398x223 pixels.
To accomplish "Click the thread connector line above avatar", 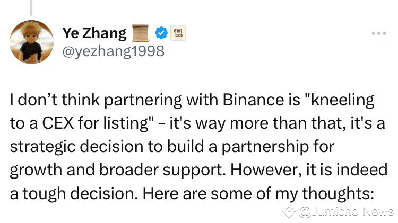I will point(31,6).
